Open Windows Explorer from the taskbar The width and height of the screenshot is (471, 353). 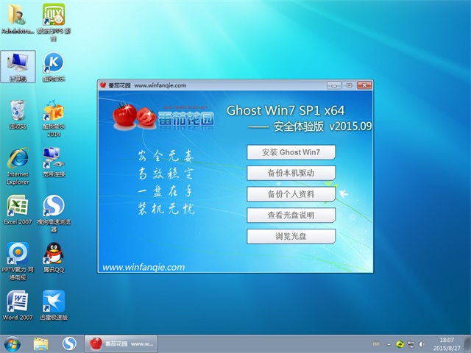click(x=41, y=343)
